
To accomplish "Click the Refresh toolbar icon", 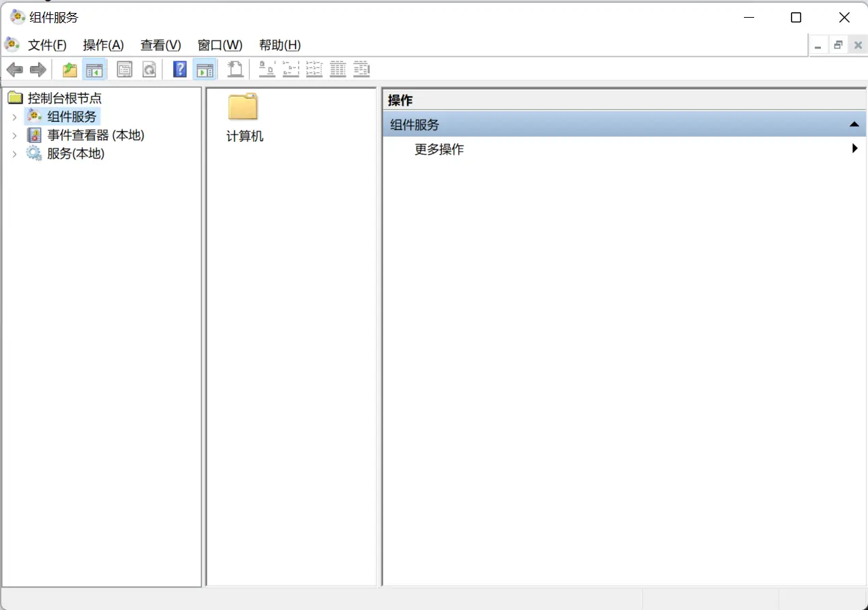I will coord(149,70).
